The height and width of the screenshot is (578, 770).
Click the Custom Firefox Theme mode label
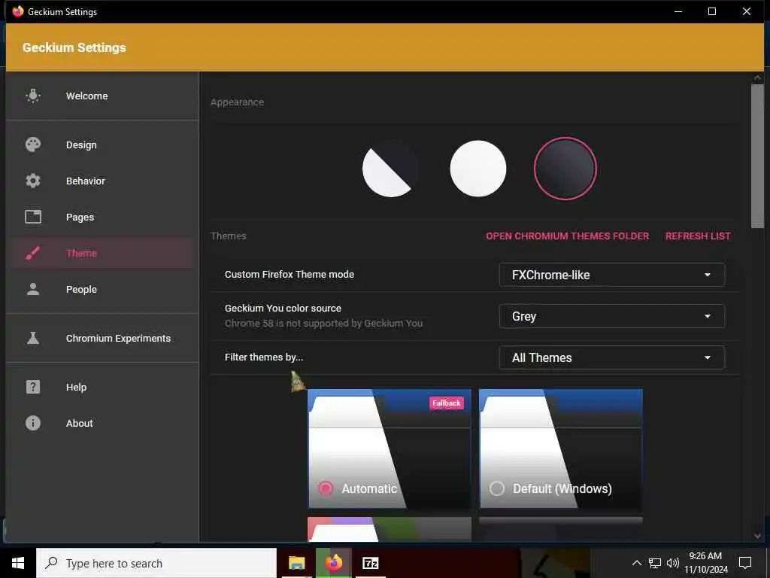coord(290,274)
